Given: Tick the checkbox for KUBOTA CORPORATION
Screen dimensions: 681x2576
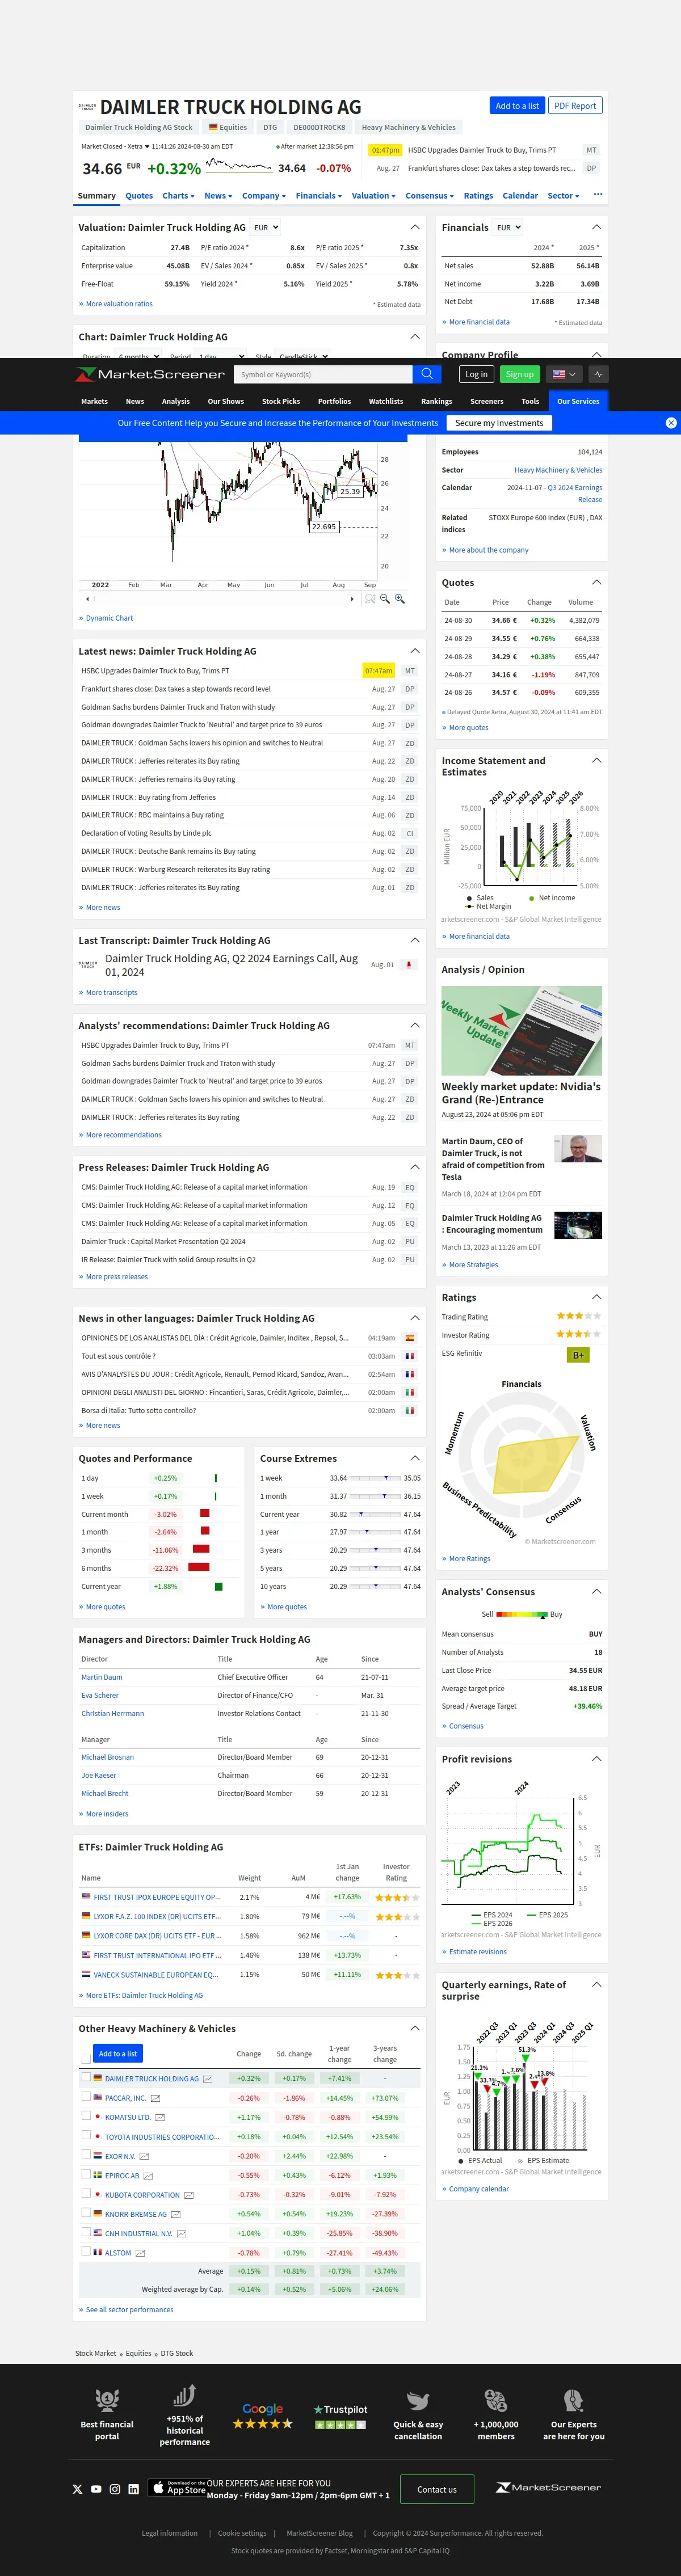Looking at the screenshot, I should pyautogui.click(x=86, y=2193).
